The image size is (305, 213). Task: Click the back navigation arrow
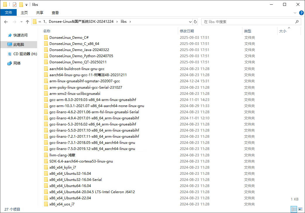click(x=6, y=22)
